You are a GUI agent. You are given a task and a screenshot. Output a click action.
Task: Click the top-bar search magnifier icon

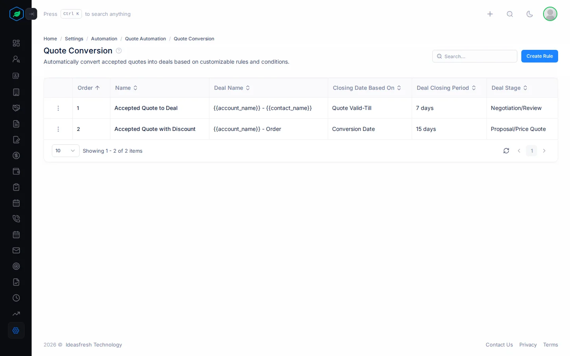click(510, 14)
